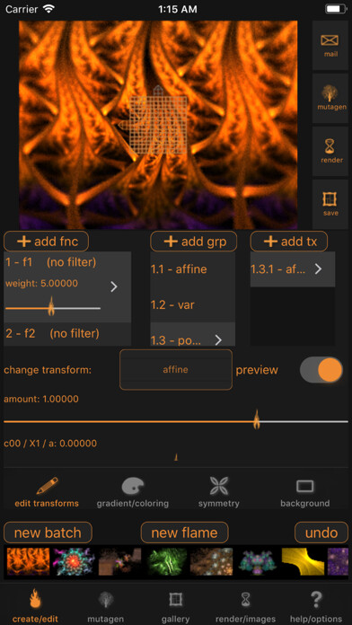The image size is (352, 625).
Task: Select the edit transforms pencil icon
Action: (47, 486)
